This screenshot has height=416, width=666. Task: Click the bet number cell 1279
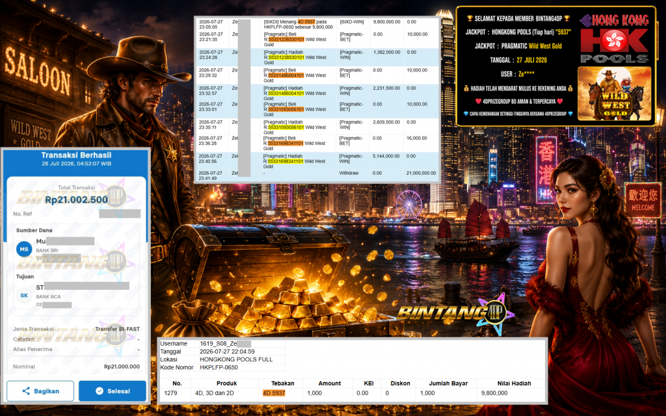pyautogui.click(x=171, y=393)
